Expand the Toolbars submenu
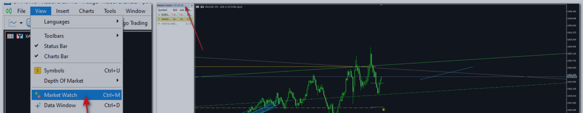Image resolution: width=583 pixels, height=113 pixels. (x=77, y=36)
